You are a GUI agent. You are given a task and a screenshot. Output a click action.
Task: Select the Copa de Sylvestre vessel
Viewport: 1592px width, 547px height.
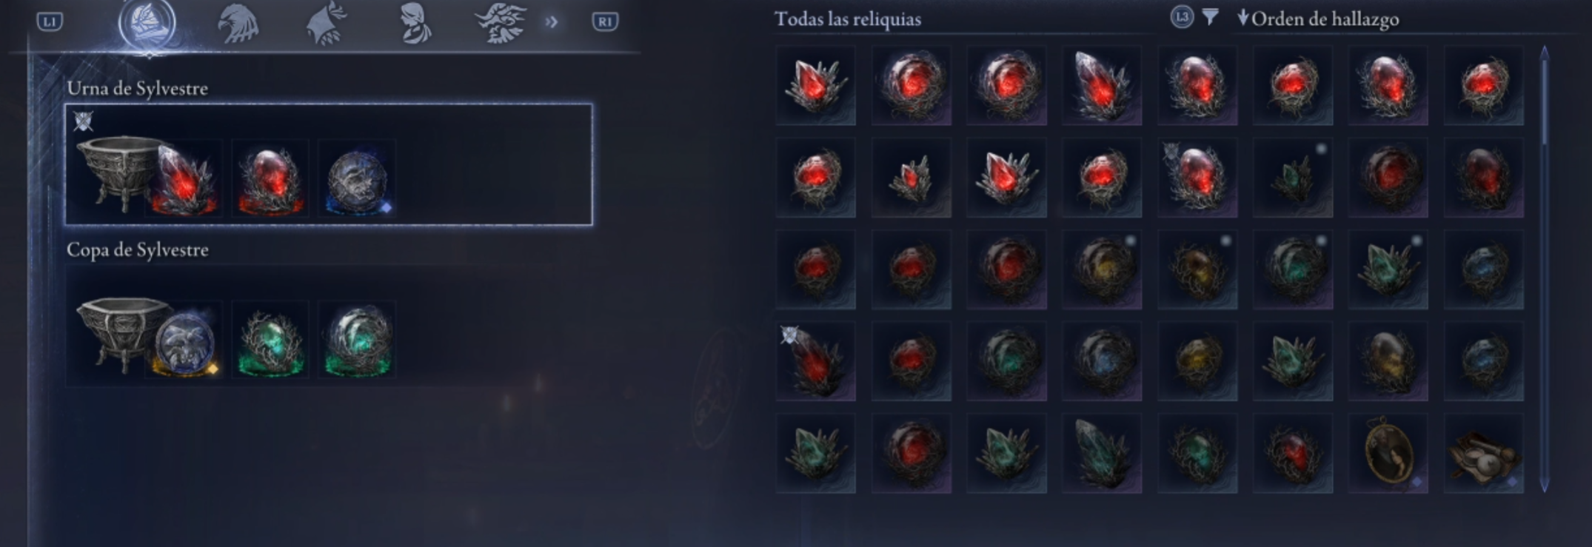329,326
